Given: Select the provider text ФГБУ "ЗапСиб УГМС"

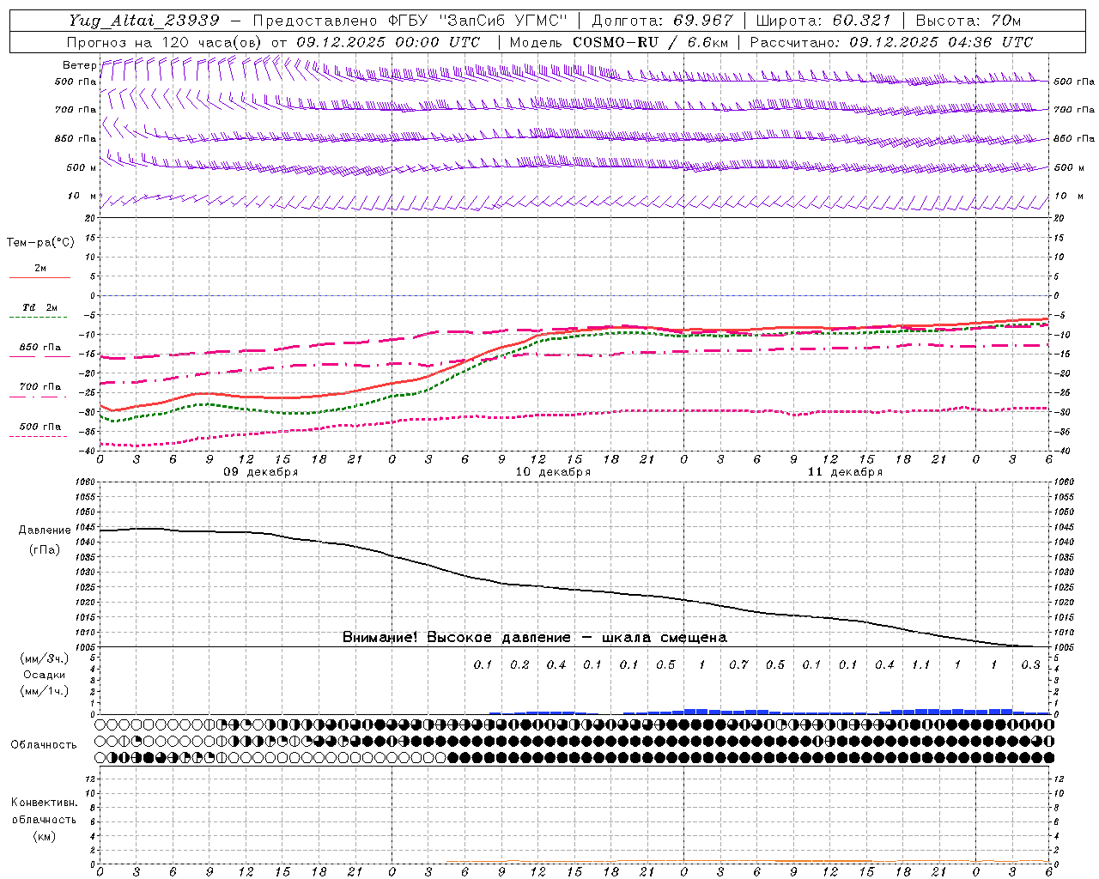Looking at the screenshot, I should click(480, 21).
